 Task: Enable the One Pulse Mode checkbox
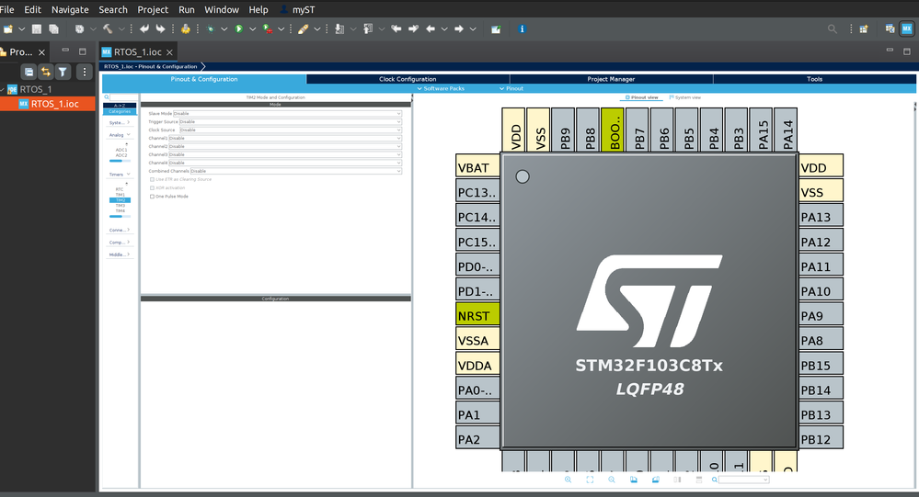tap(153, 196)
